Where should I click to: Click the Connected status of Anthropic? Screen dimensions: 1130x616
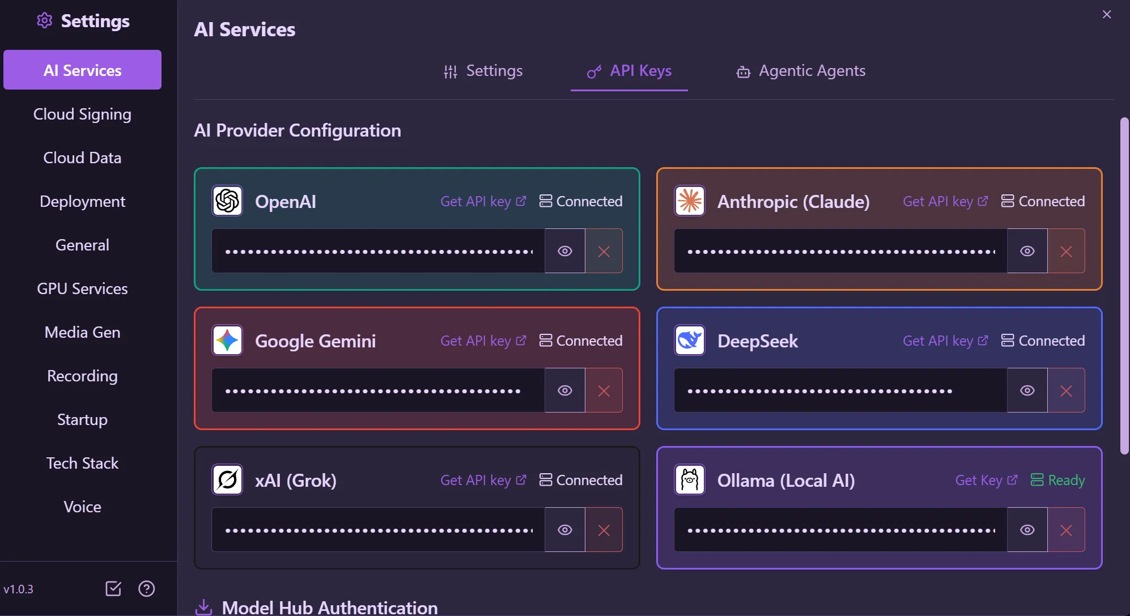pos(1043,201)
